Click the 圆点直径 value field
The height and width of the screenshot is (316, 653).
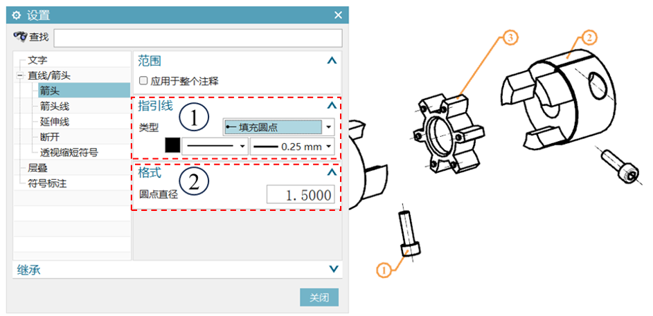pyautogui.click(x=301, y=195)
